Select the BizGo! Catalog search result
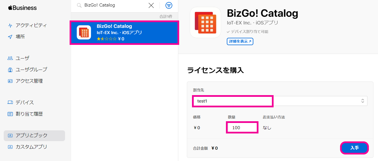 point(124,32)
